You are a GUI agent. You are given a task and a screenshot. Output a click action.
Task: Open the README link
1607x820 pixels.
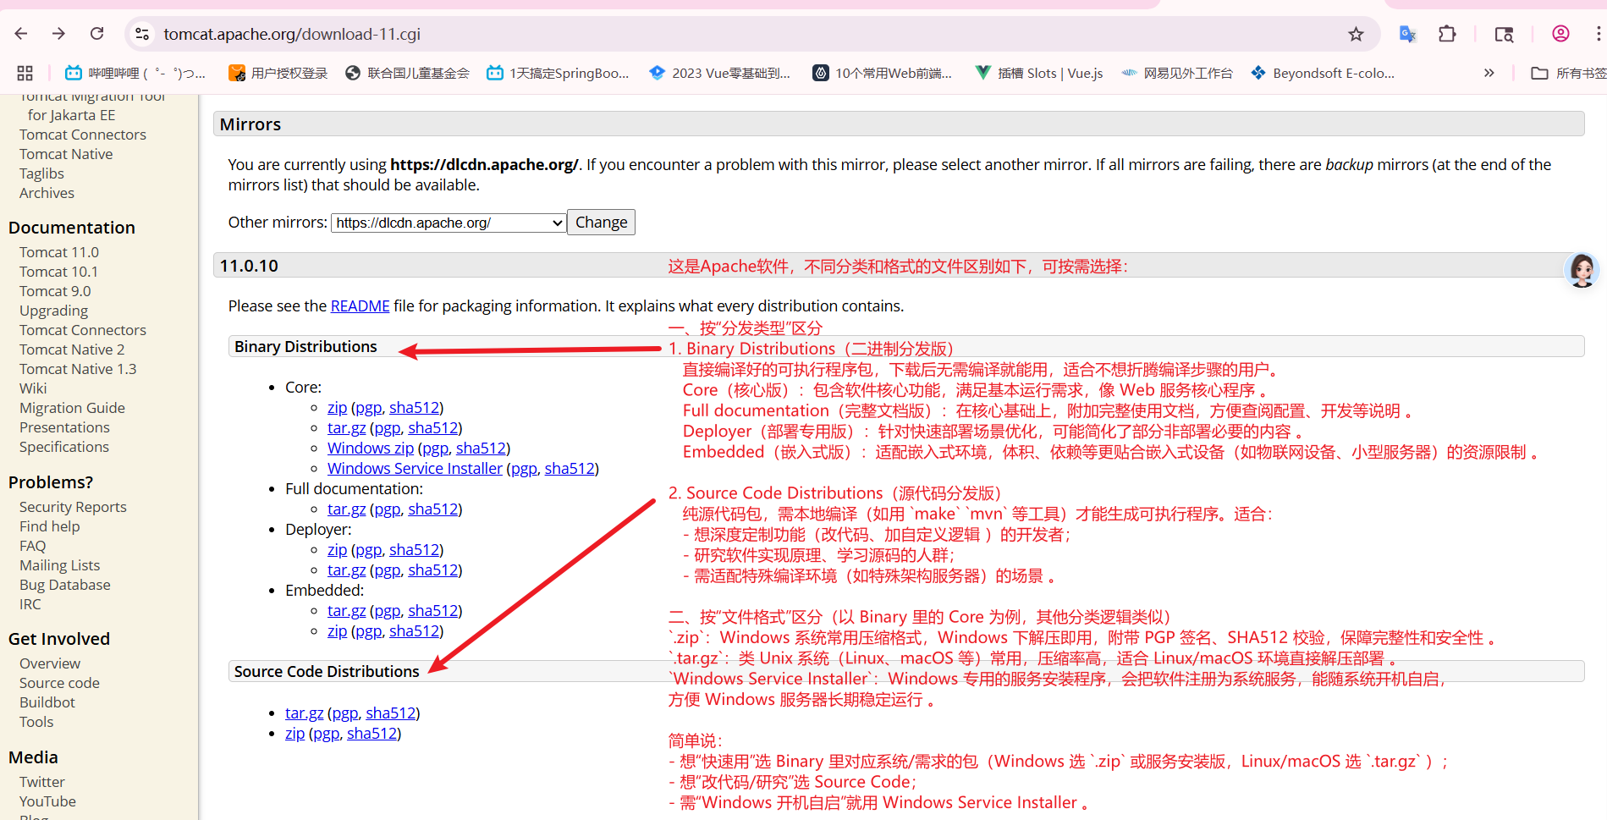tap(360, 305)
